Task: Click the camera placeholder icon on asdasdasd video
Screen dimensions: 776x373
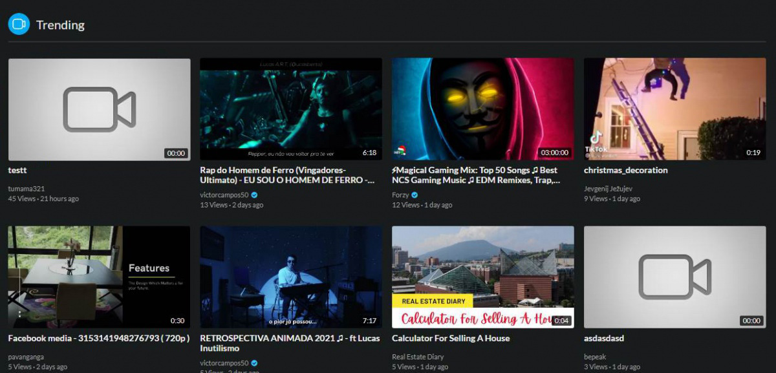Action: [x=674, y=277]
